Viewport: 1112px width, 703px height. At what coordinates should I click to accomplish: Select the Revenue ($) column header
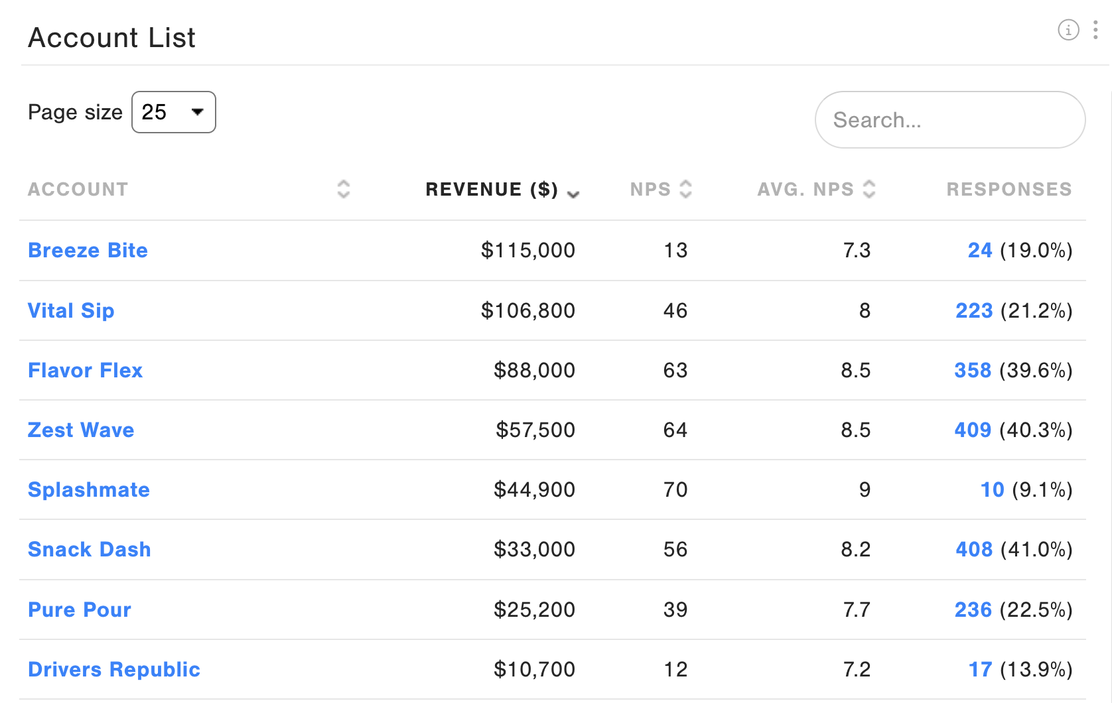[x=492, y=189]
